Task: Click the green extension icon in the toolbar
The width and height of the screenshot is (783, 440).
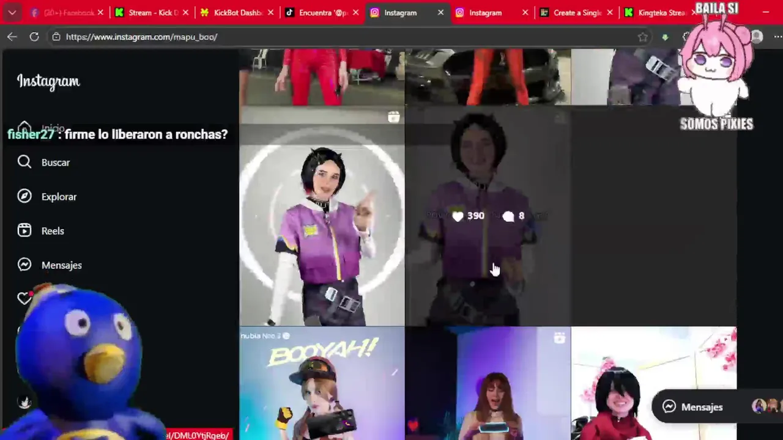Action: 665,37
